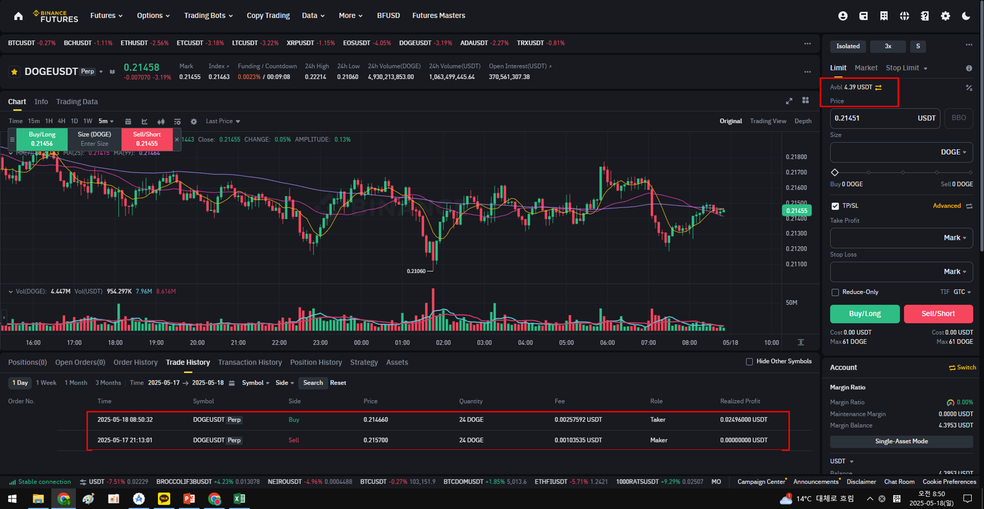Switch to Trading Data tab
The height and width of the screenshot is (509, 984).
pos(77,101)
